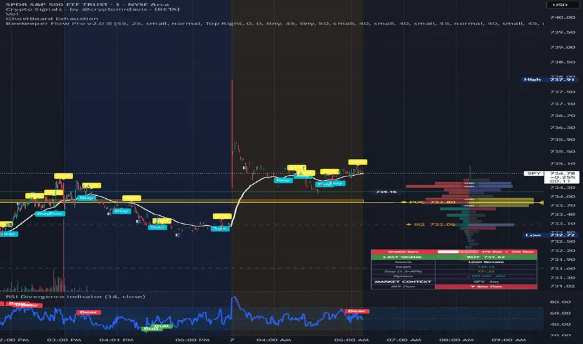Screen dimensions: 583x344
Task: Click the 735.00C ATM options value
Action: [486, 276]
